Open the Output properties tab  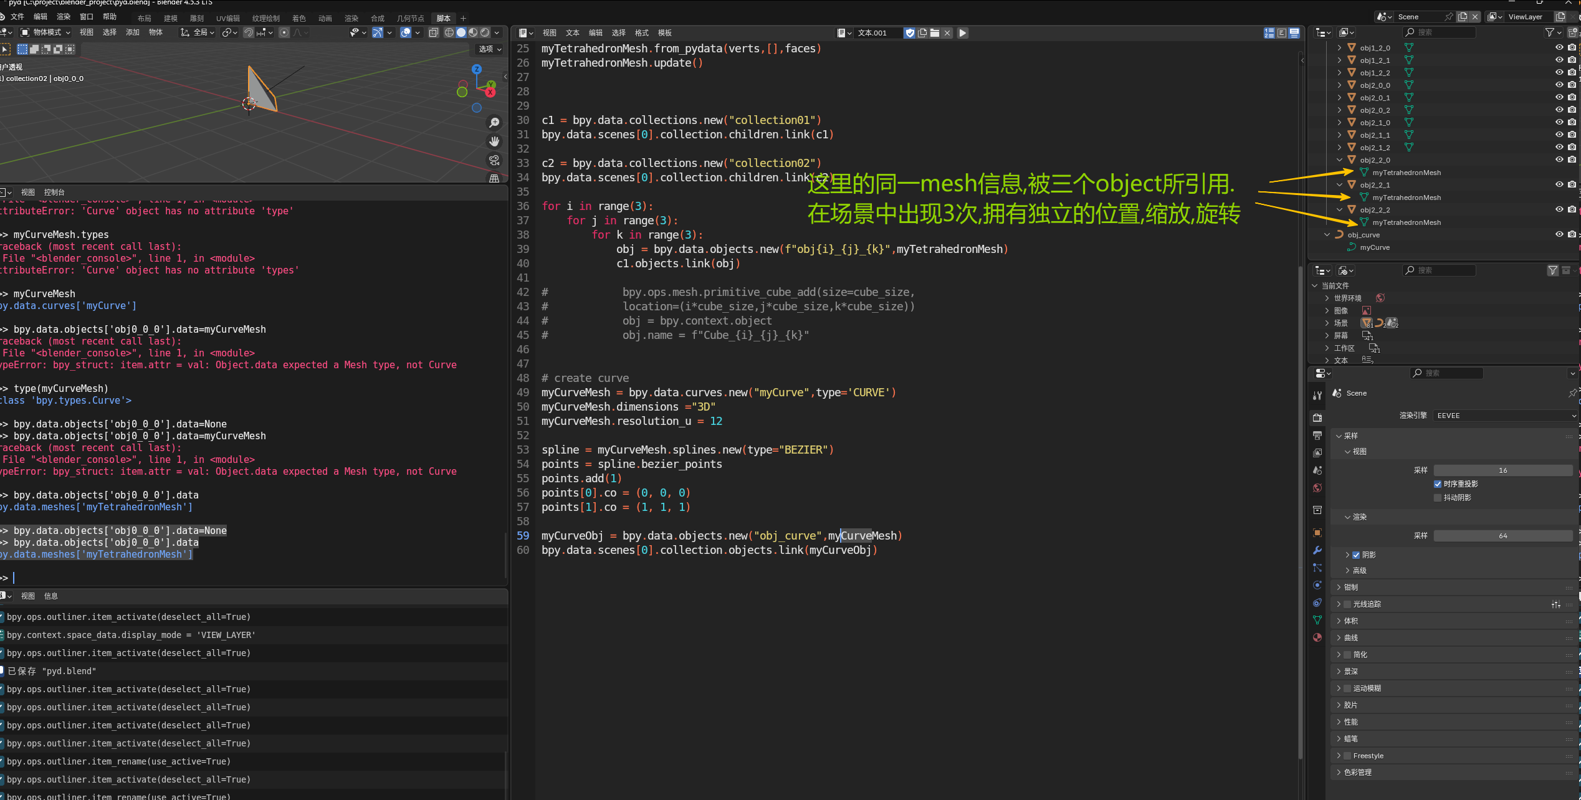click(x=1317, y=436)
